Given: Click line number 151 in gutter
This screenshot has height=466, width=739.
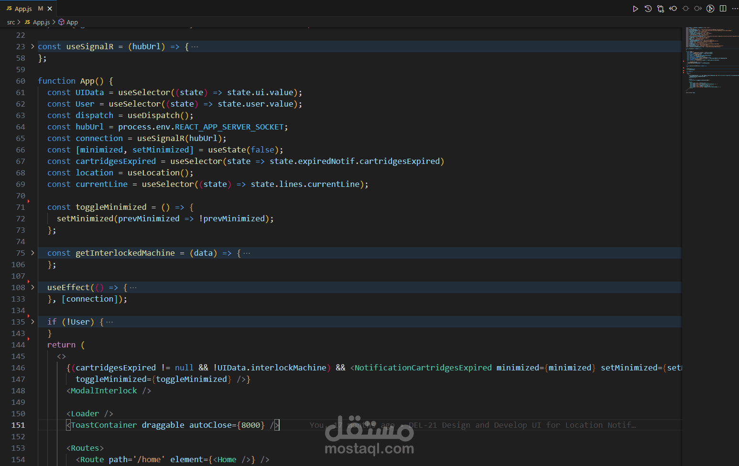Looking at the screenshot, I should [x=18, y=425].
